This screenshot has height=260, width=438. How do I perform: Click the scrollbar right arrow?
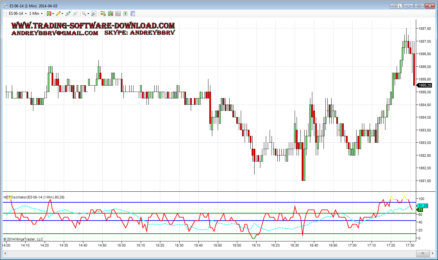(x=433, y=253)
